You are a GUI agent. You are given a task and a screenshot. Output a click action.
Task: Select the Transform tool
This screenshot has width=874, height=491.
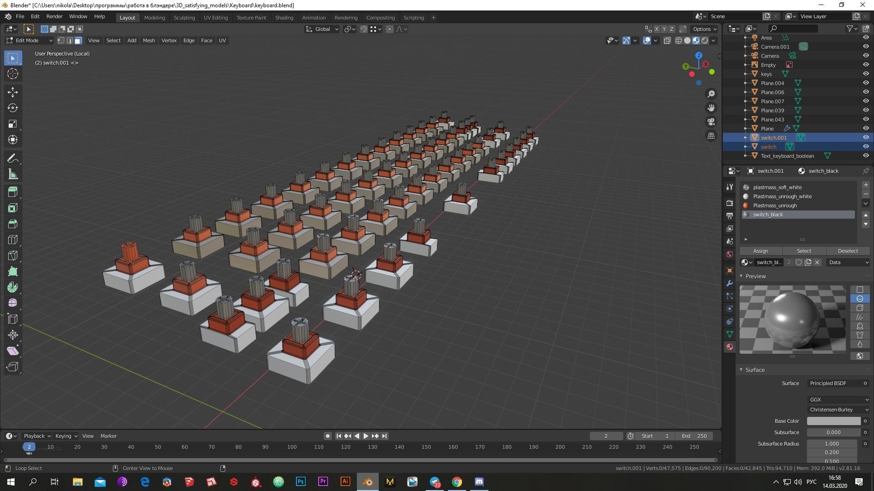(13, 140)
